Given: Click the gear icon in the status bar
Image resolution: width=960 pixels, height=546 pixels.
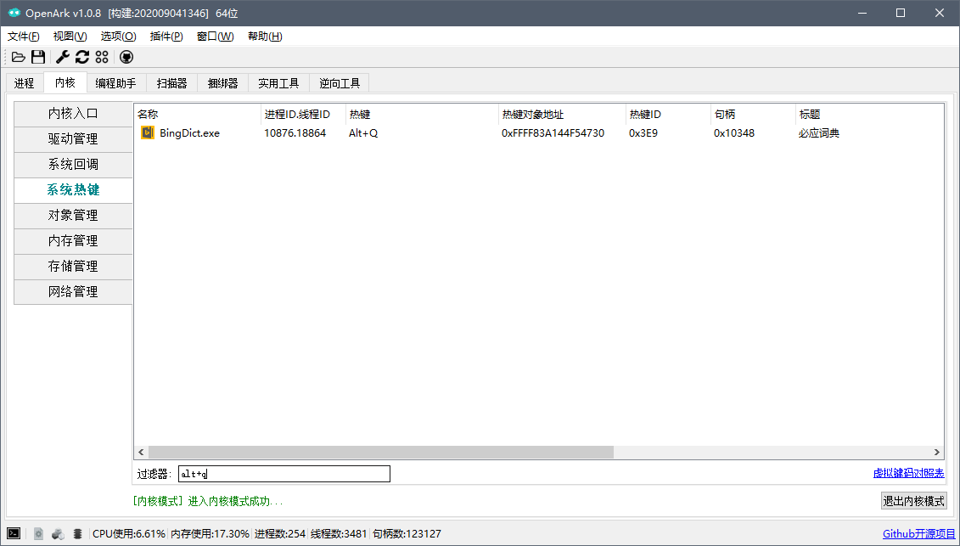Looking at the screenshot, I should click(x=38, y=533).
